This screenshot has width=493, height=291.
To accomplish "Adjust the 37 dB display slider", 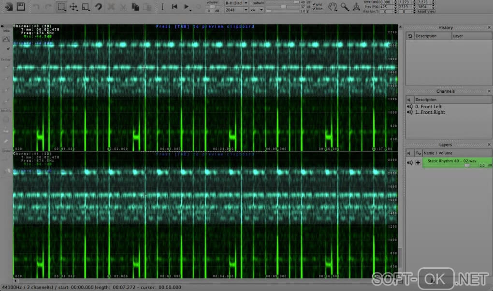I will pyautogui.click(x=282, y=6).
